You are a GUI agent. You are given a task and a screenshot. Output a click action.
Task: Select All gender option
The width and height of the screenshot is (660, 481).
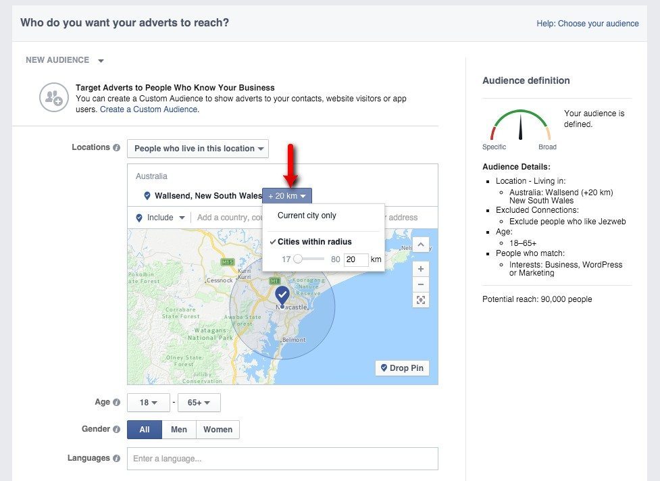coord(145,430)
